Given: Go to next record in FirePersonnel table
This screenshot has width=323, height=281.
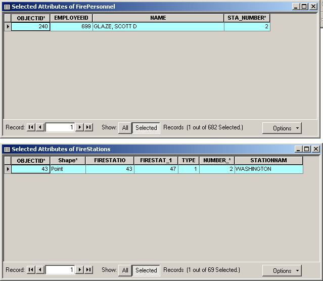Looking at the screenshot, I should click(79, 127).
